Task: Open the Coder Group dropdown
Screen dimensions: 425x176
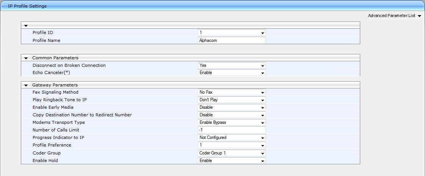Action: pyautogui.click(x=231, y=153)
